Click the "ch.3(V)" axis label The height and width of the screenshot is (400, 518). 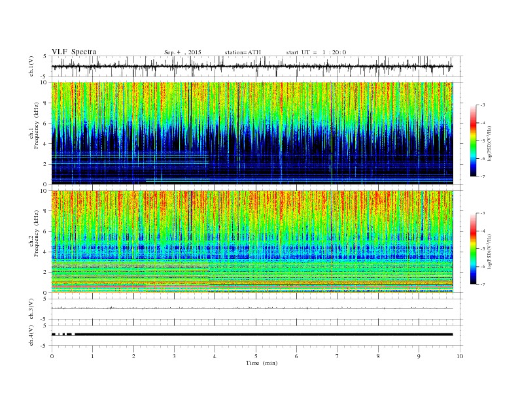[x=31, y=309]
